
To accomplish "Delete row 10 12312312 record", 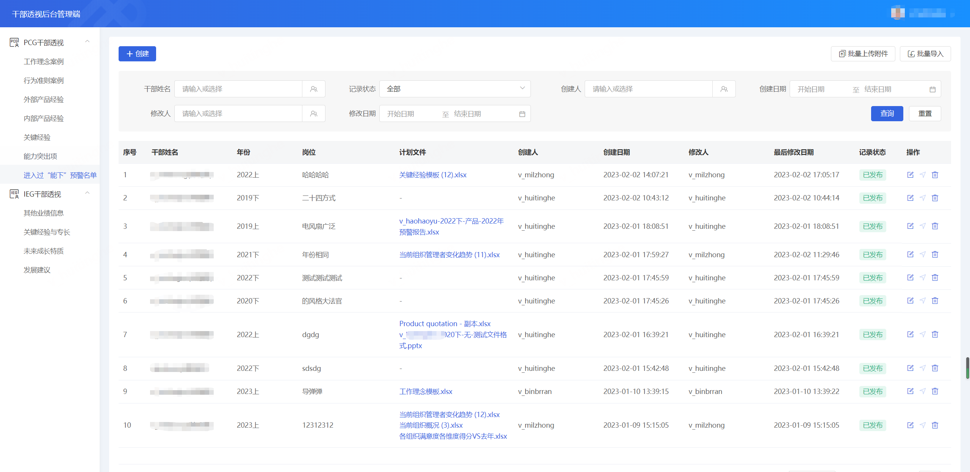I will 935,425.
